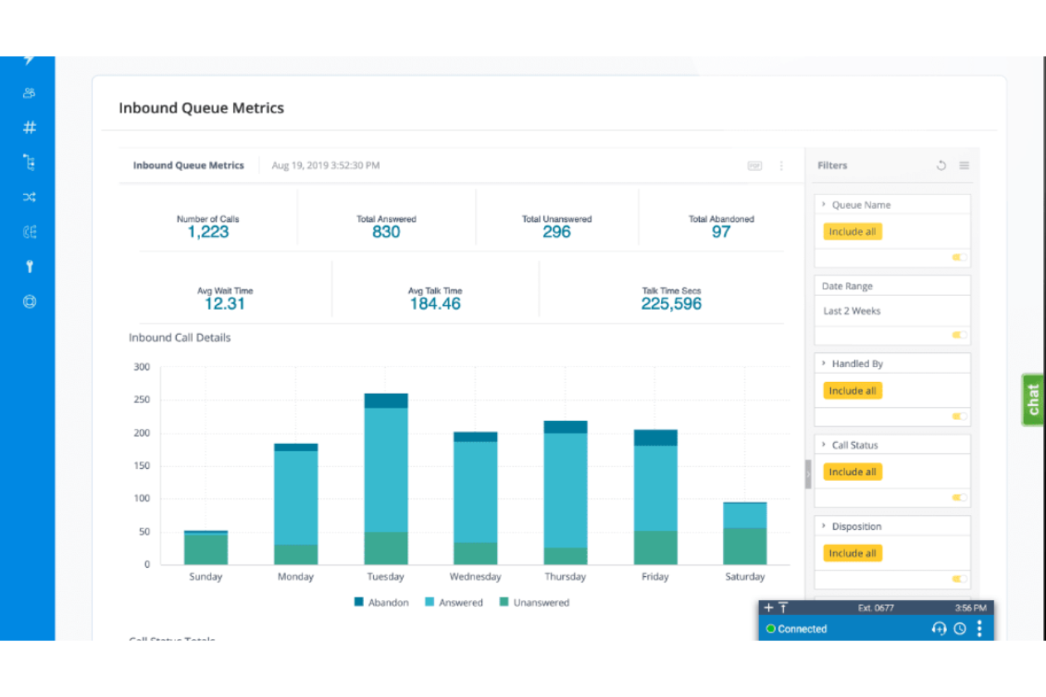The height and width of the screenshot is (697, 1046).
Task: Select the call handling icon in the sidebar
Action: click(29, 232)
